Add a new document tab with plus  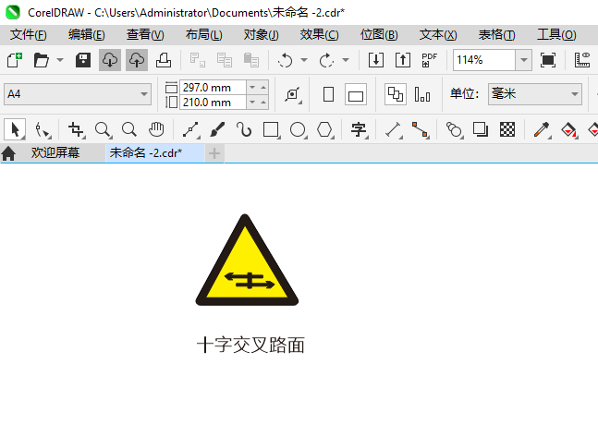(214, 153)
